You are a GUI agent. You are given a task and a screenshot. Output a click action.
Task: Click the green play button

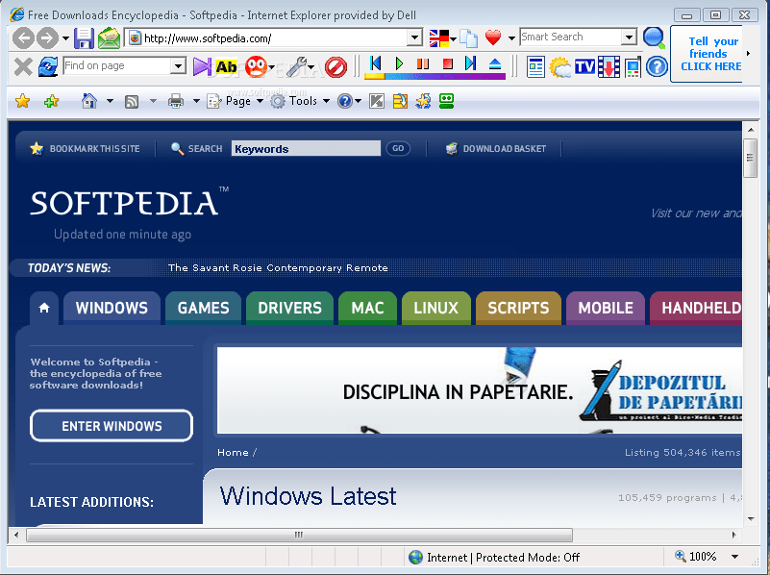point(399,63)
